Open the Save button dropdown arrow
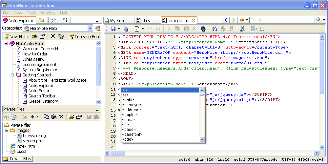This screenshot has height=164, width=328. click(x=119, y=29)
